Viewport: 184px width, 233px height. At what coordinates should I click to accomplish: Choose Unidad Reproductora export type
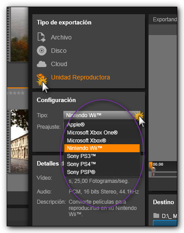[x=80, y=77]
